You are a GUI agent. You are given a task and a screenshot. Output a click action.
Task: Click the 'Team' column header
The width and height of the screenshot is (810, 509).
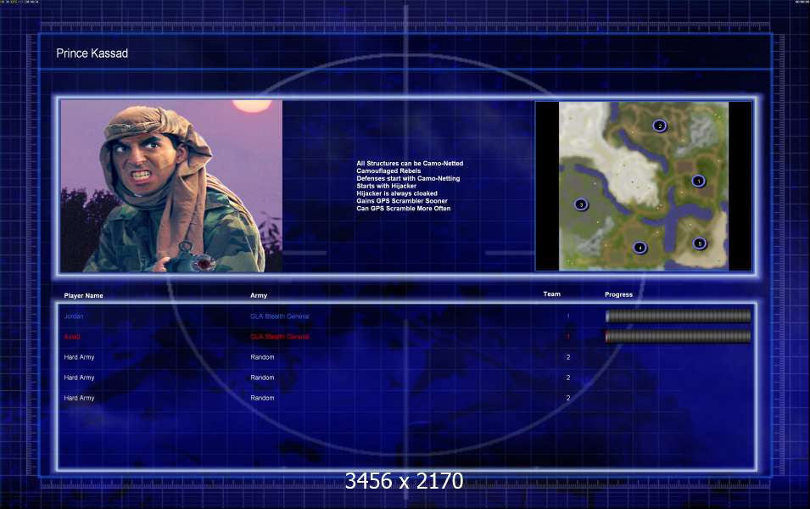coord(551,294)
